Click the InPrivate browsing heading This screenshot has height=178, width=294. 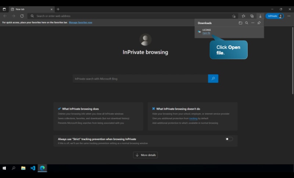point(145,52)
